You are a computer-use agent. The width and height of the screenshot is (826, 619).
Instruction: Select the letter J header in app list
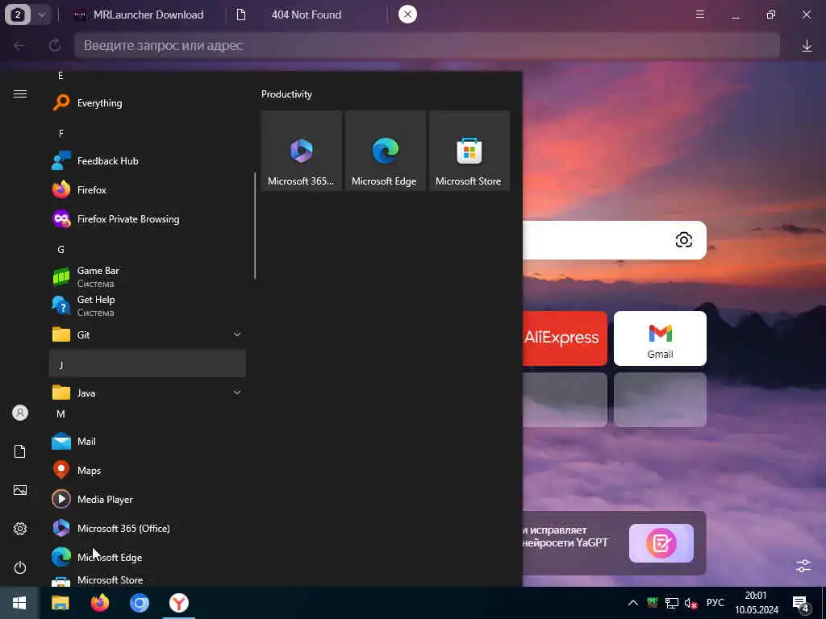[148, 364]
